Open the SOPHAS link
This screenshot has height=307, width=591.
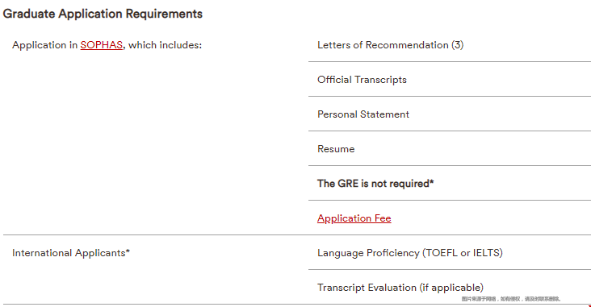pyautogui.click(x=102, y=45)
